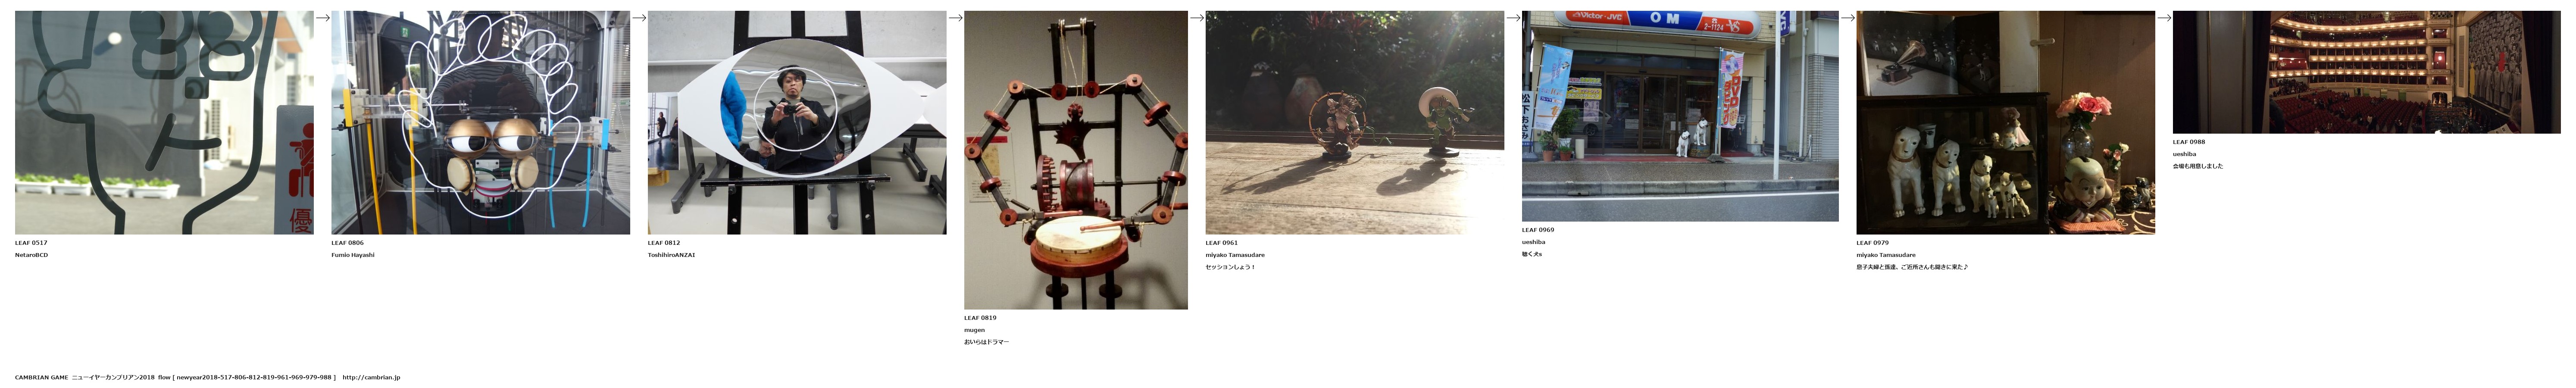Image resolution: width=2576 pixels, height=388 pixels.
Task: Click the arrow between LEAF 0517 and LEAF 0806
Action: (x=323, y=17)
